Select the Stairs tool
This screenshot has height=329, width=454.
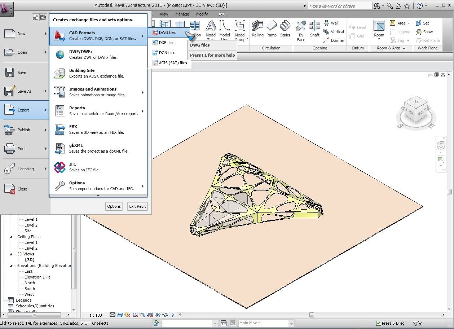pyautogui.click(x=285, y=29)
